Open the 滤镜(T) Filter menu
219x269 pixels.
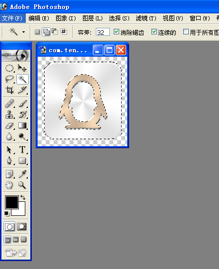coord(146,18)
